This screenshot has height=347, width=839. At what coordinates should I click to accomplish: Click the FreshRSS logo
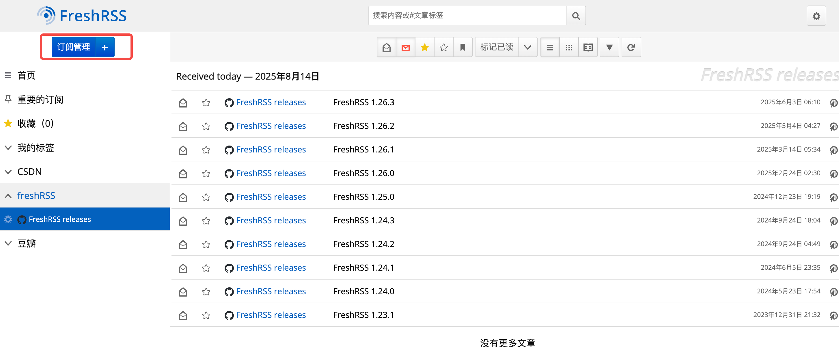pos(82,16)
